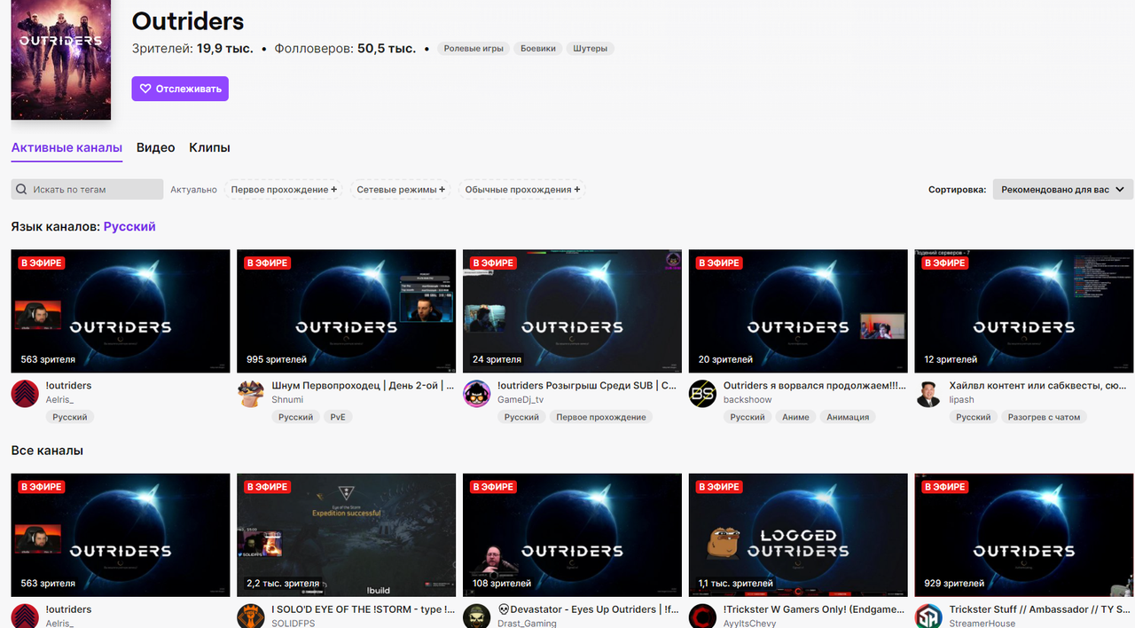Open stream title Шнум Первопроходец
This screenshot has height=628, width=1135.
[x=363, y=386]
